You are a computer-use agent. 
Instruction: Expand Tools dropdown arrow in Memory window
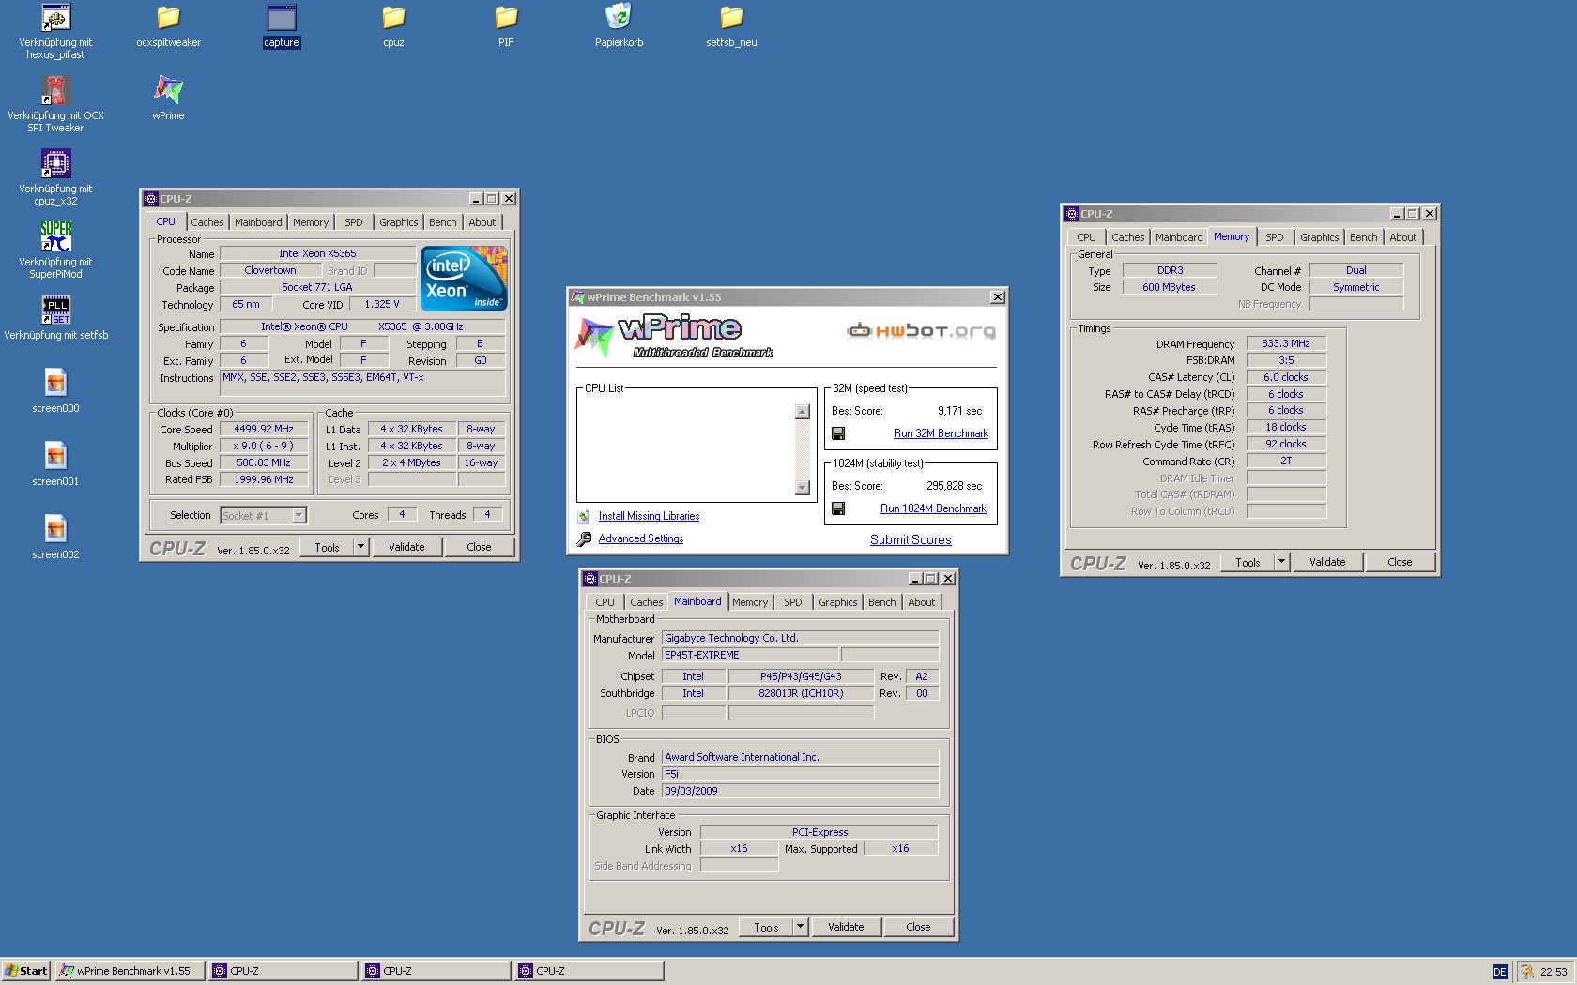1281,562
